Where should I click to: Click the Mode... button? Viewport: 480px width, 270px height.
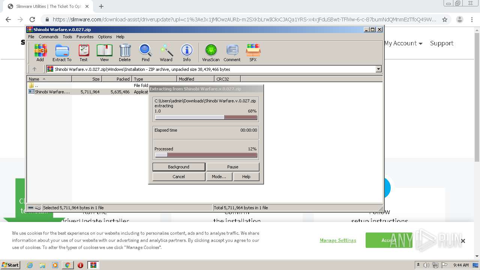pyautogui.click(x=219, y=177)
